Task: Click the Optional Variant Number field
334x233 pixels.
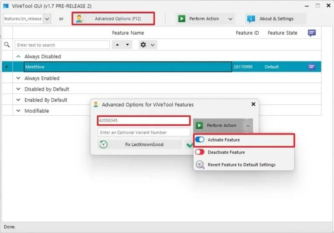Action: click(144, 132)
